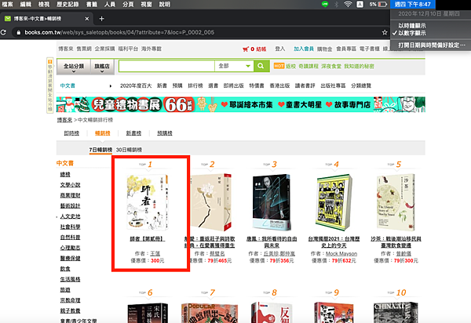Expand the 全站分類 dropdown
Image resolution: width=471 pixels, height=323 pixels.
(x=74, y=67)
